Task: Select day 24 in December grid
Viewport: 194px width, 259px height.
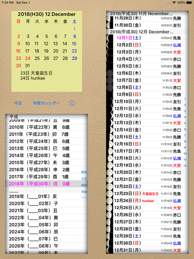Action: [x=28, y=58]
